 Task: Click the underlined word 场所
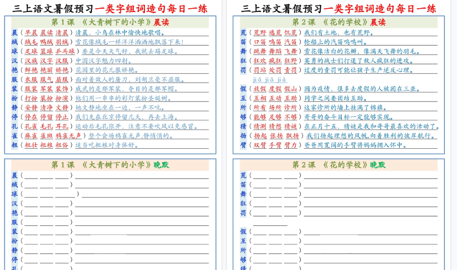275,108
